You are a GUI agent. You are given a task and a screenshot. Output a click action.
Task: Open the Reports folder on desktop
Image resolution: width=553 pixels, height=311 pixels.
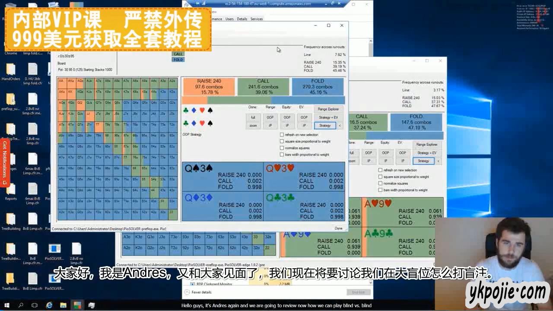point(11,190)
